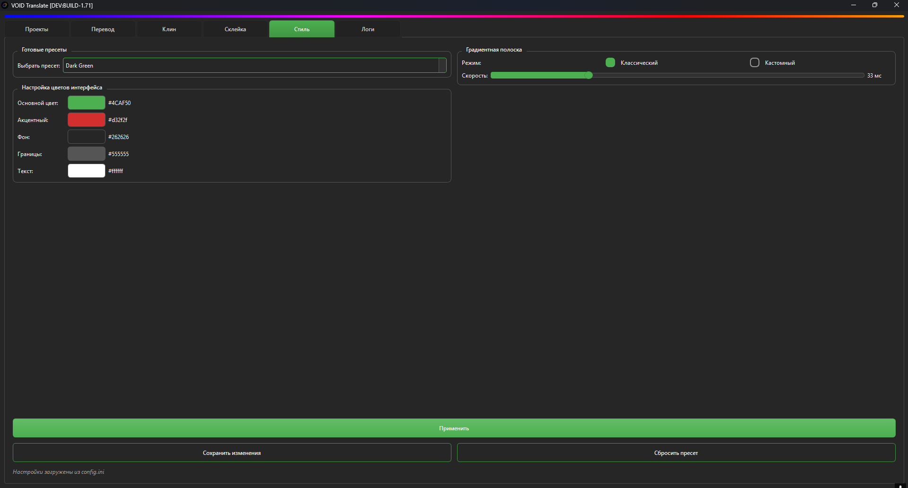Open the Проекты tab
908x488 pixels.
coord(37,29)
